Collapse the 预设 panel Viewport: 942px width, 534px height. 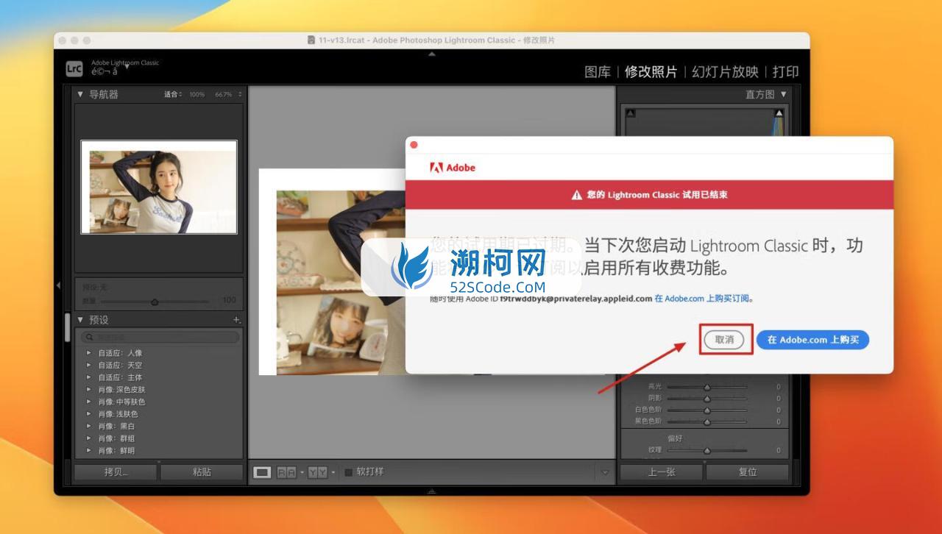click(80, 320)
